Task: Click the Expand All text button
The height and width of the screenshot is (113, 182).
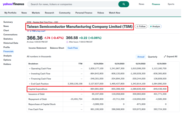Action: tap(172, 56)
